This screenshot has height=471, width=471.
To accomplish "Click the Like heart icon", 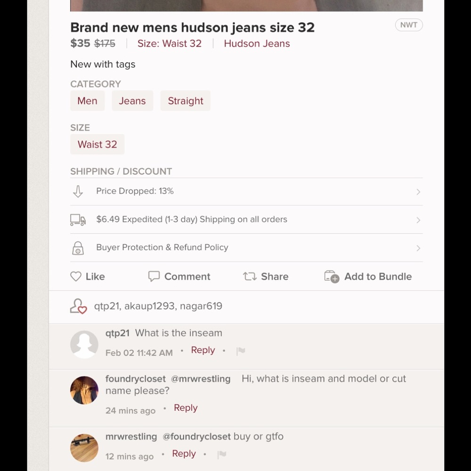I will (76, 276).
